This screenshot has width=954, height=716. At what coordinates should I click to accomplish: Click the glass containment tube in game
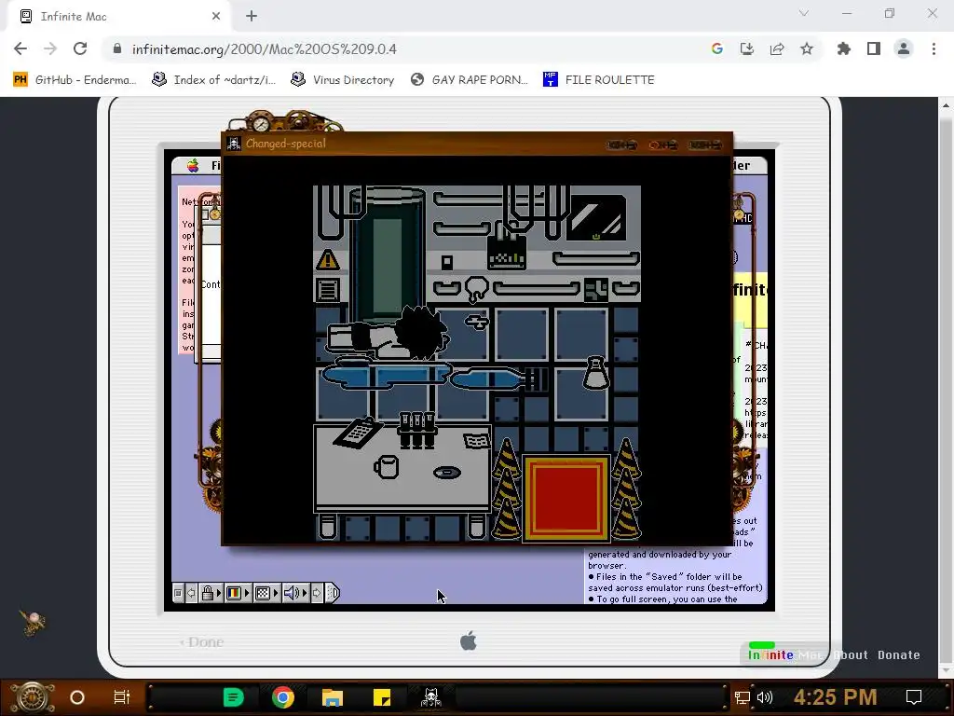(387, 255)
